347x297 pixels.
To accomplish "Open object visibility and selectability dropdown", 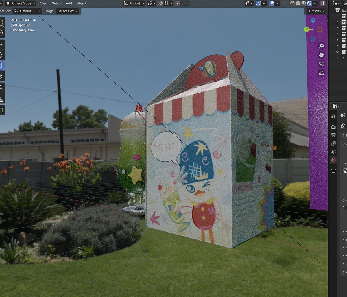I will coord(249,3).
